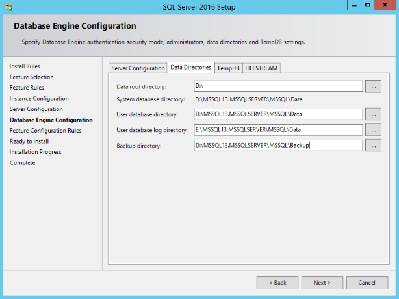The height and width of the screenshot is (299, 399).
Task: Click Install Rules in the step list
Action: pyautogui.click(x=25, y=66)
